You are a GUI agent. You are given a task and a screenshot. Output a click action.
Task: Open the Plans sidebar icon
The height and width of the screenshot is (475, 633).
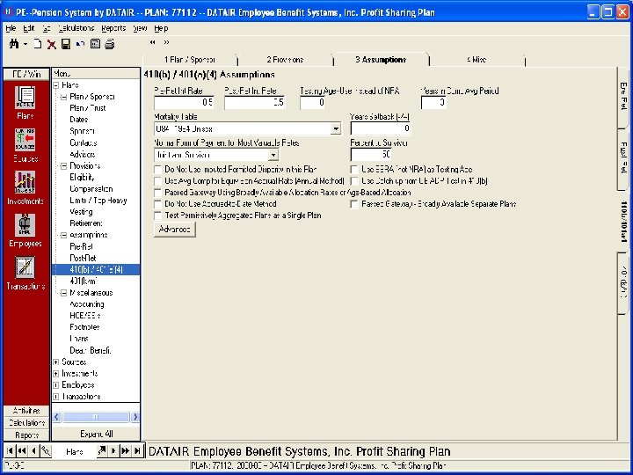coord(25,97)
